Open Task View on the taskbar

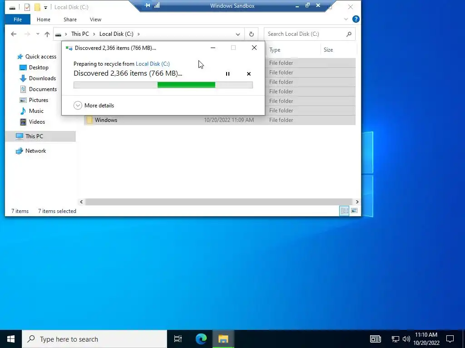[178, 339]
